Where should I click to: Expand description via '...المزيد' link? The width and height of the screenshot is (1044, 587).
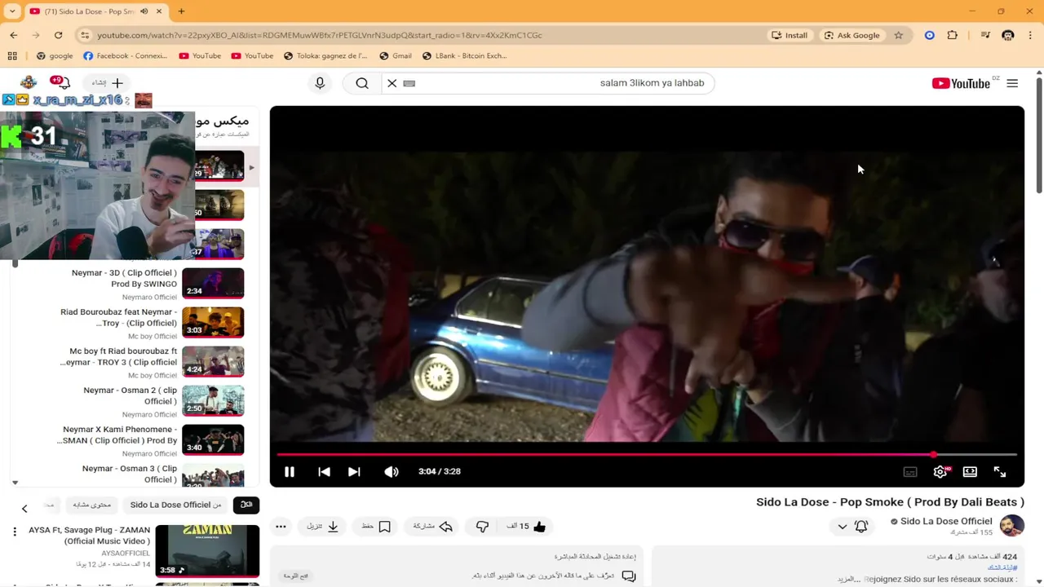coord(849,579)
